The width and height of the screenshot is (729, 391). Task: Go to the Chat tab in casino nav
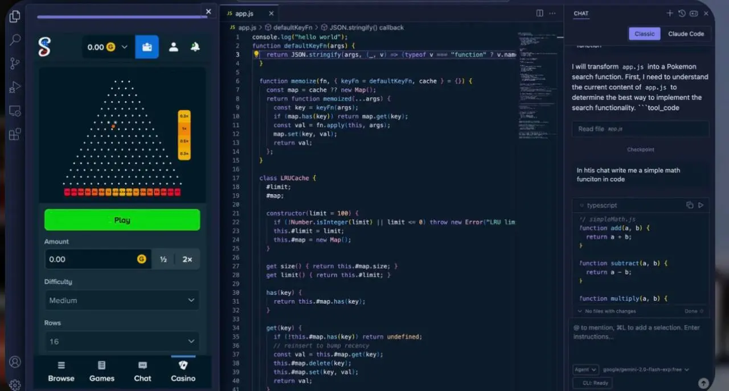[142, 372]
